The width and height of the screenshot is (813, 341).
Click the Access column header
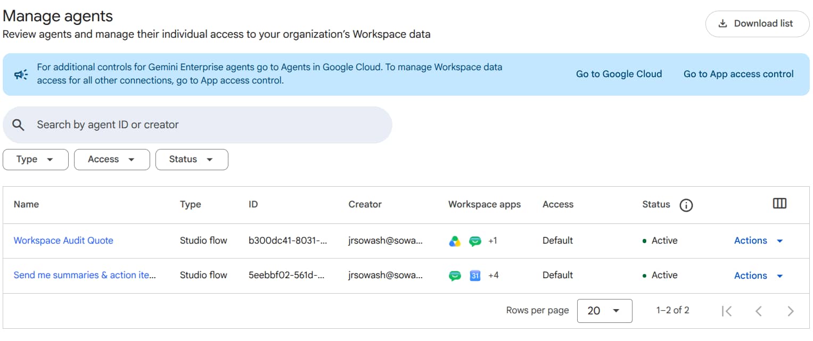[558, 204]
